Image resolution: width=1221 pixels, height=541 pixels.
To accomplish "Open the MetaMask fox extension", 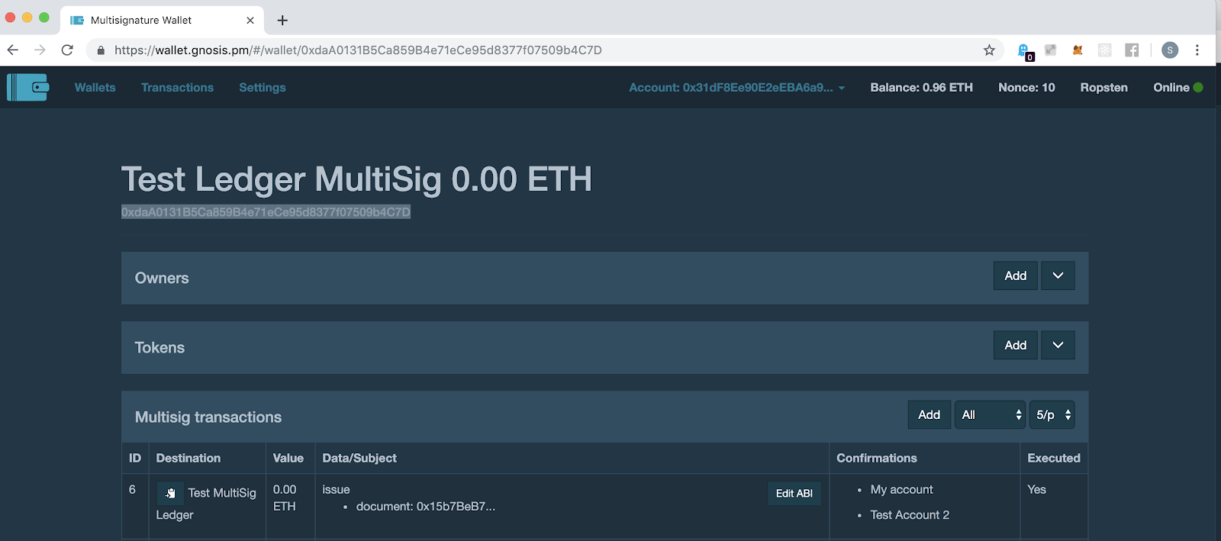I will [1078, 50].
